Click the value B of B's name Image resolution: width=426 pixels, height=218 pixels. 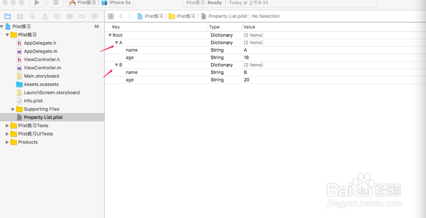(x=245, y=72)
